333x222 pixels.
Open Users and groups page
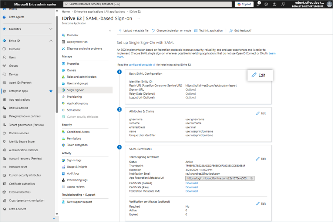click(x=78, y=84)
